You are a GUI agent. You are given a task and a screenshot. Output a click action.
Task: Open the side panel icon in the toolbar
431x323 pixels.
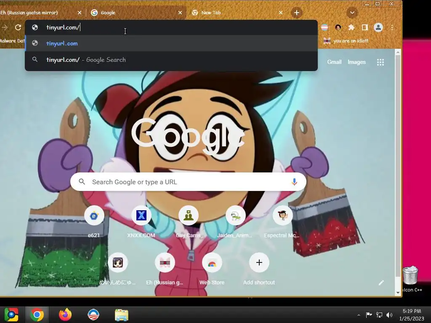(x=365, y=27)
